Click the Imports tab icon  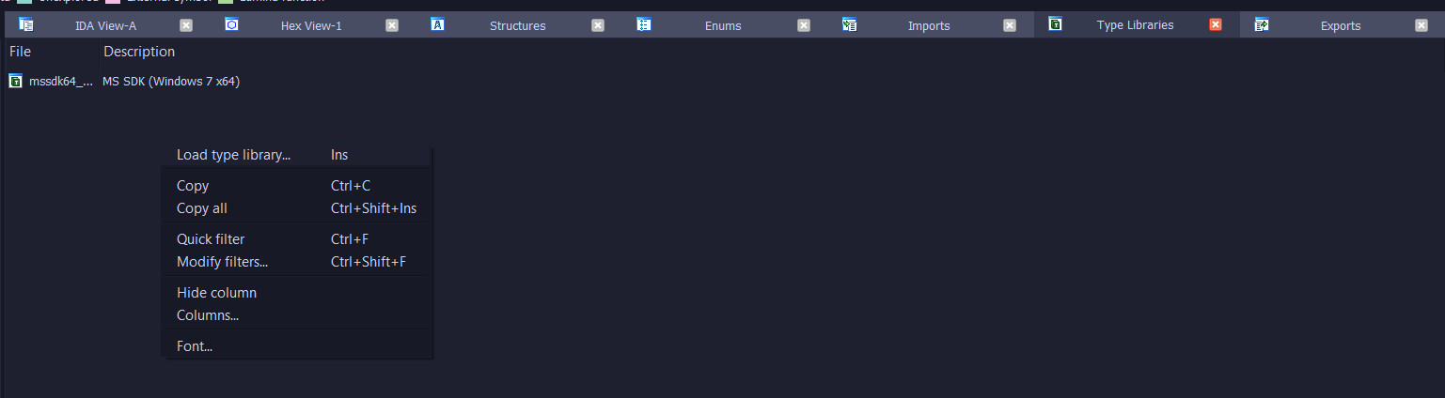850,24
